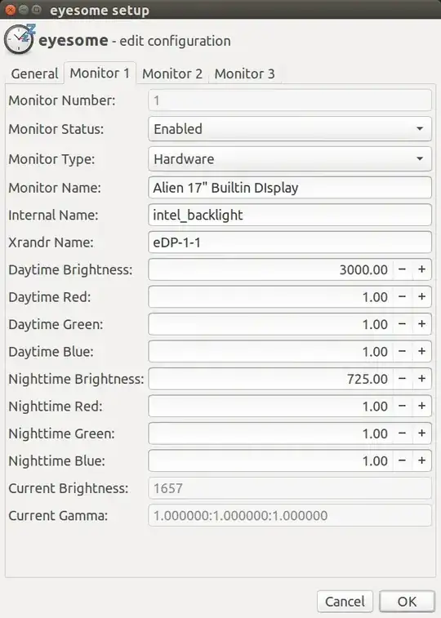Confirm with the OK button
The width and height of the screenshot is (441, 618).
pos(407,602)
